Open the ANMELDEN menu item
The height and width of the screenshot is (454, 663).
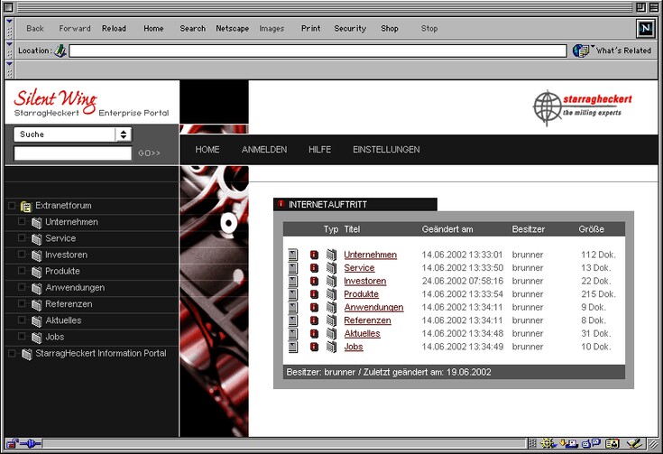pos(264,149)
